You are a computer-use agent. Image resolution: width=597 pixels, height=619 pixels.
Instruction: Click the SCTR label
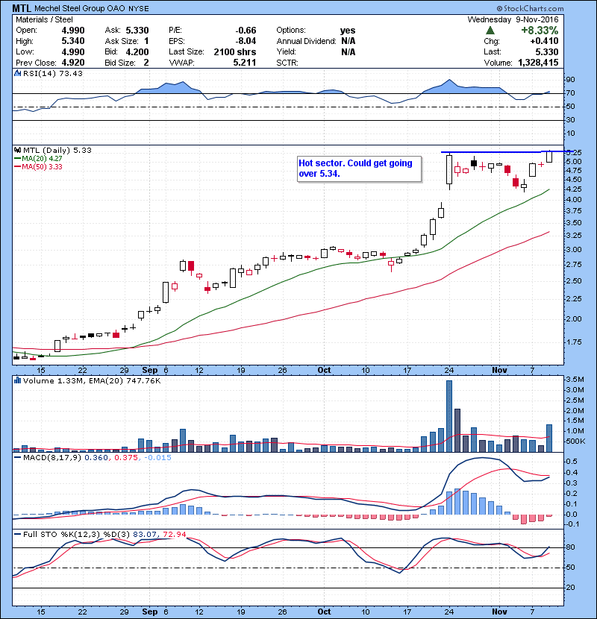click(x=287, y=63)
